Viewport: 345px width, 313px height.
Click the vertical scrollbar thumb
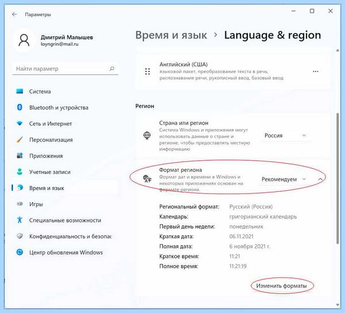(x=338, y=178)
